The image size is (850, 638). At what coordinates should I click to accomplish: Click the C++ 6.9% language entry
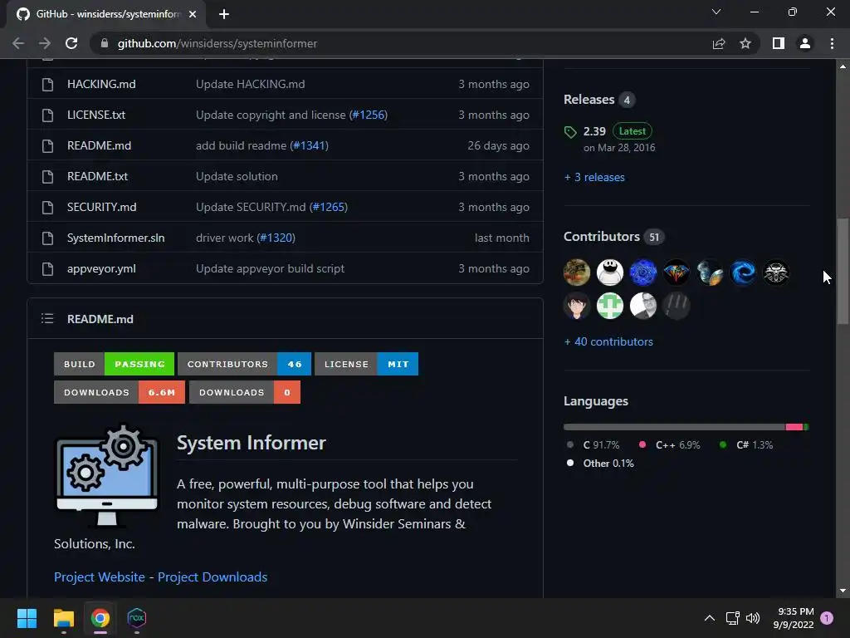point(670,445)
